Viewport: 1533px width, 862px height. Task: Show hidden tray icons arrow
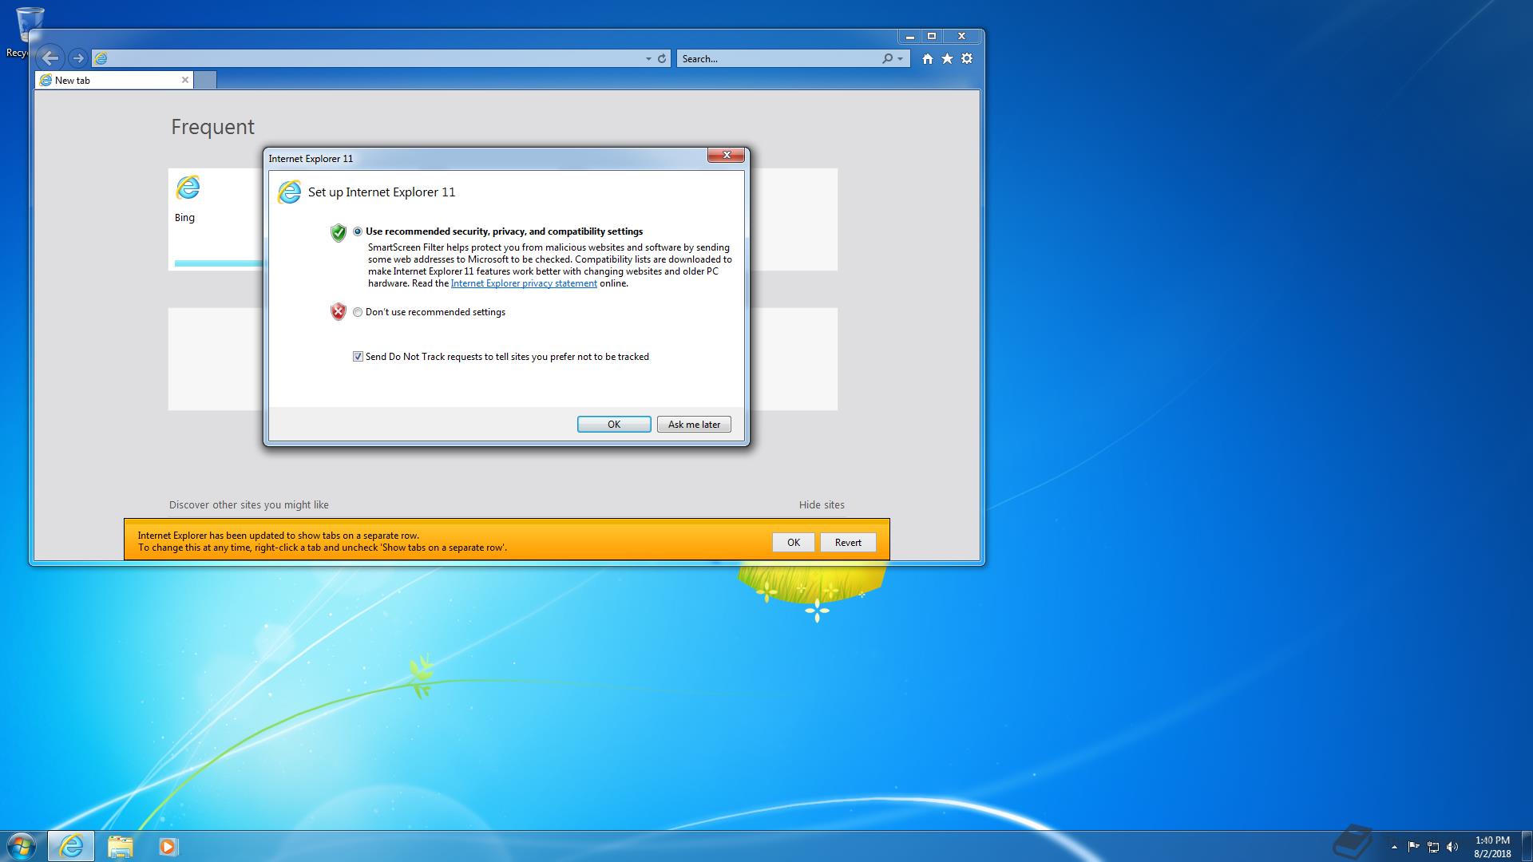[x=1394, y=847]
